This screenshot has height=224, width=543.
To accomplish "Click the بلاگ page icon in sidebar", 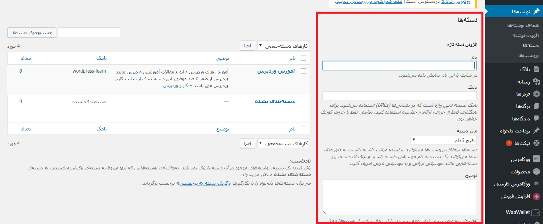I will (536, 69).
